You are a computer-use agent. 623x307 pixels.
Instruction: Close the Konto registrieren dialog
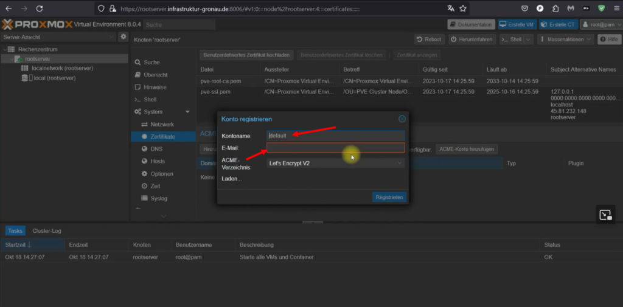coord(402,119)
